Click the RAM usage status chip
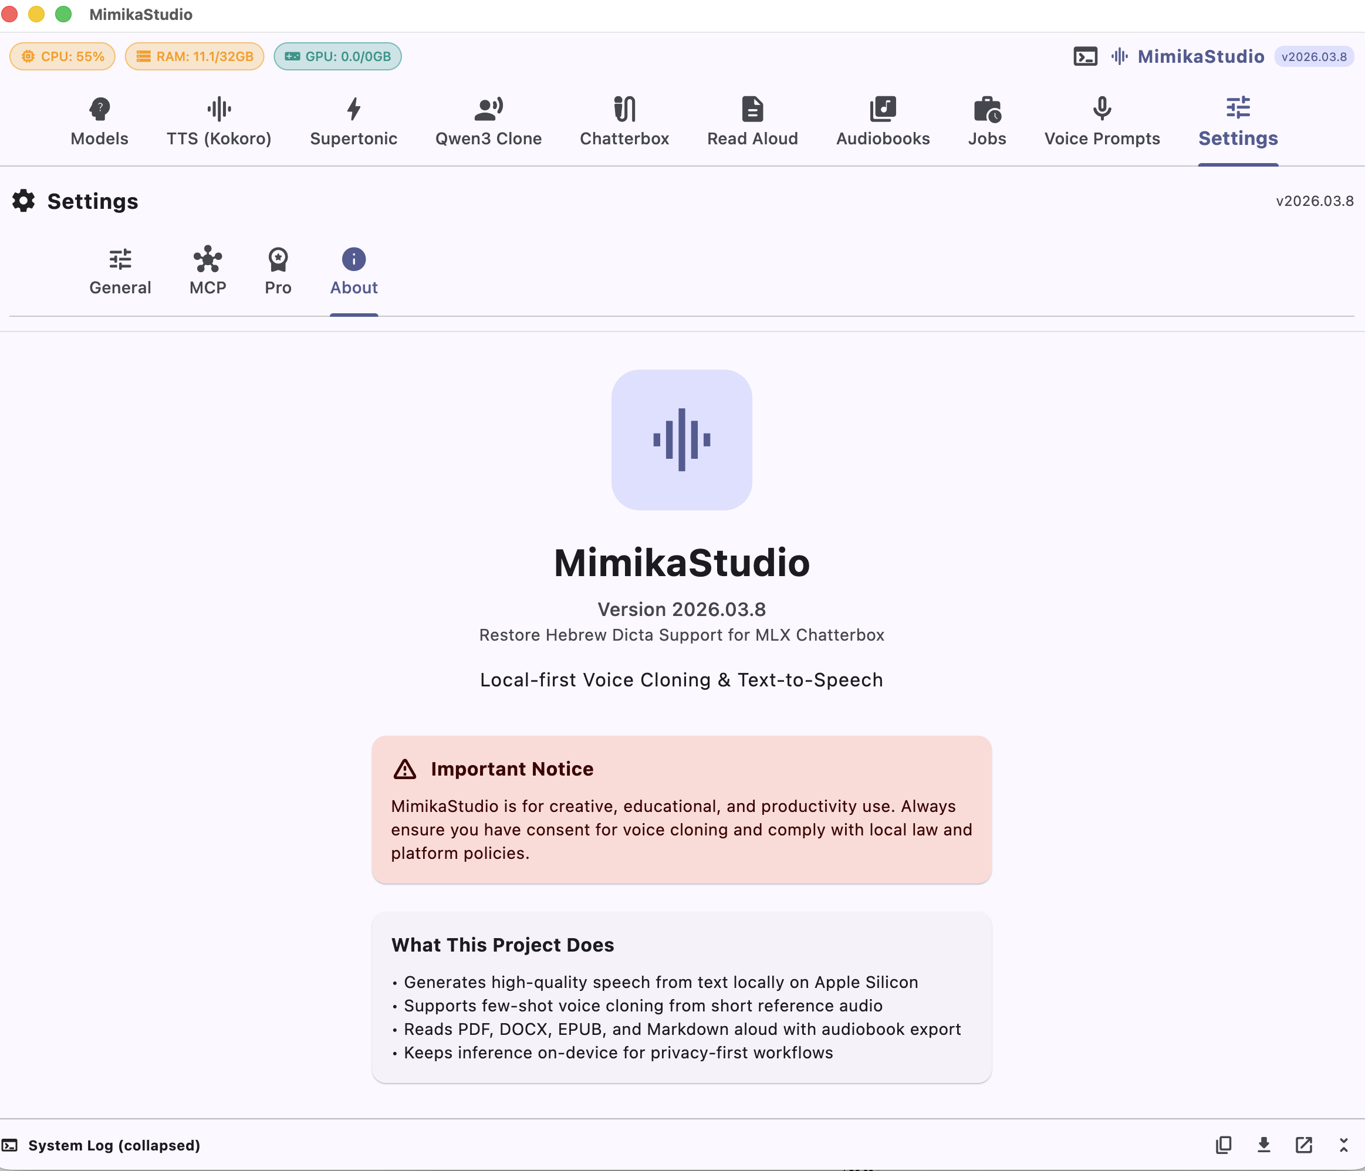Image resolution: width=1365 pixels, height=1171 pixels. click(194, 57)
